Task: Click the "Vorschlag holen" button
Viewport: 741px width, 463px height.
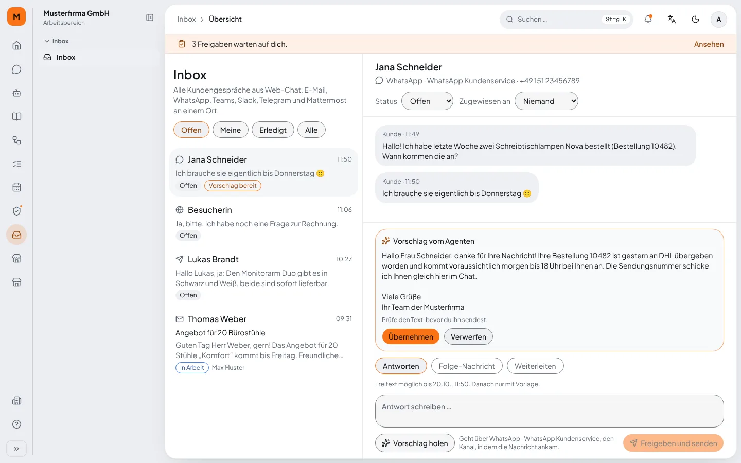Action: [415, 443]
